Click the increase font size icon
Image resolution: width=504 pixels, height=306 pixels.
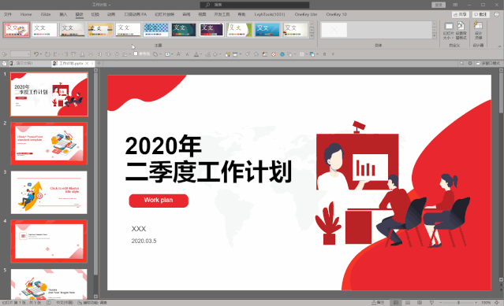click(x=179, y=54)
